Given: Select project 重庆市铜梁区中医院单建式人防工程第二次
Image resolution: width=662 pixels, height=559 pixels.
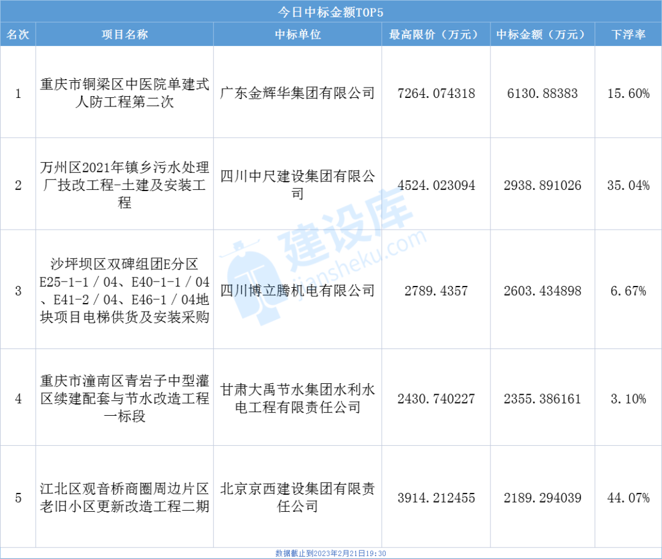Looking at the screenshot, I should [124, 94].
